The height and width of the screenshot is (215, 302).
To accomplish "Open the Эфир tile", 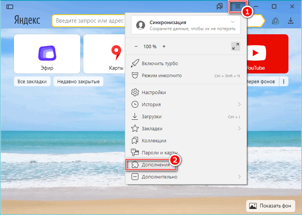I will tap(47, 54).
